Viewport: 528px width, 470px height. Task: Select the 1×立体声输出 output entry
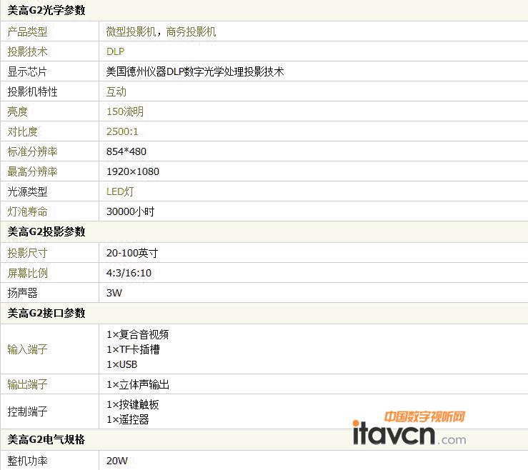138,384
